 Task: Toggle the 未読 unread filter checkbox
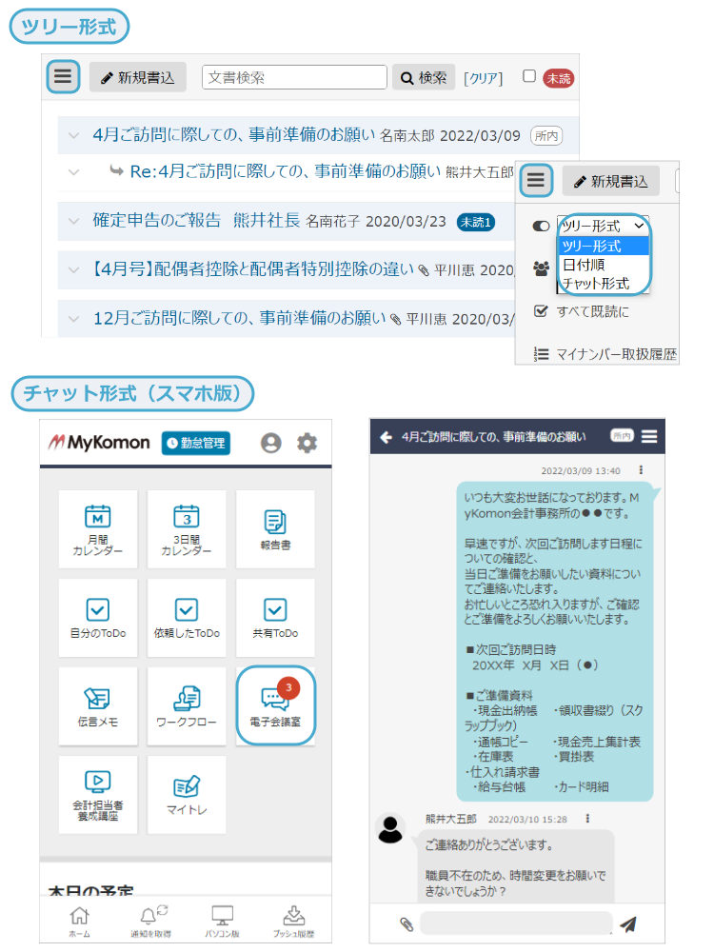coord(529,77)
